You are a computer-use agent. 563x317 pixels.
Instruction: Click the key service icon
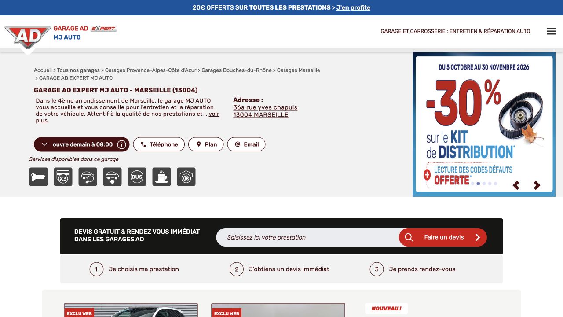click(39, 177)
